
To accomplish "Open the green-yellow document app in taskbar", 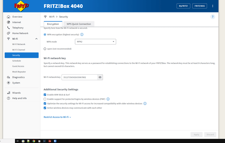I will 28,141.
